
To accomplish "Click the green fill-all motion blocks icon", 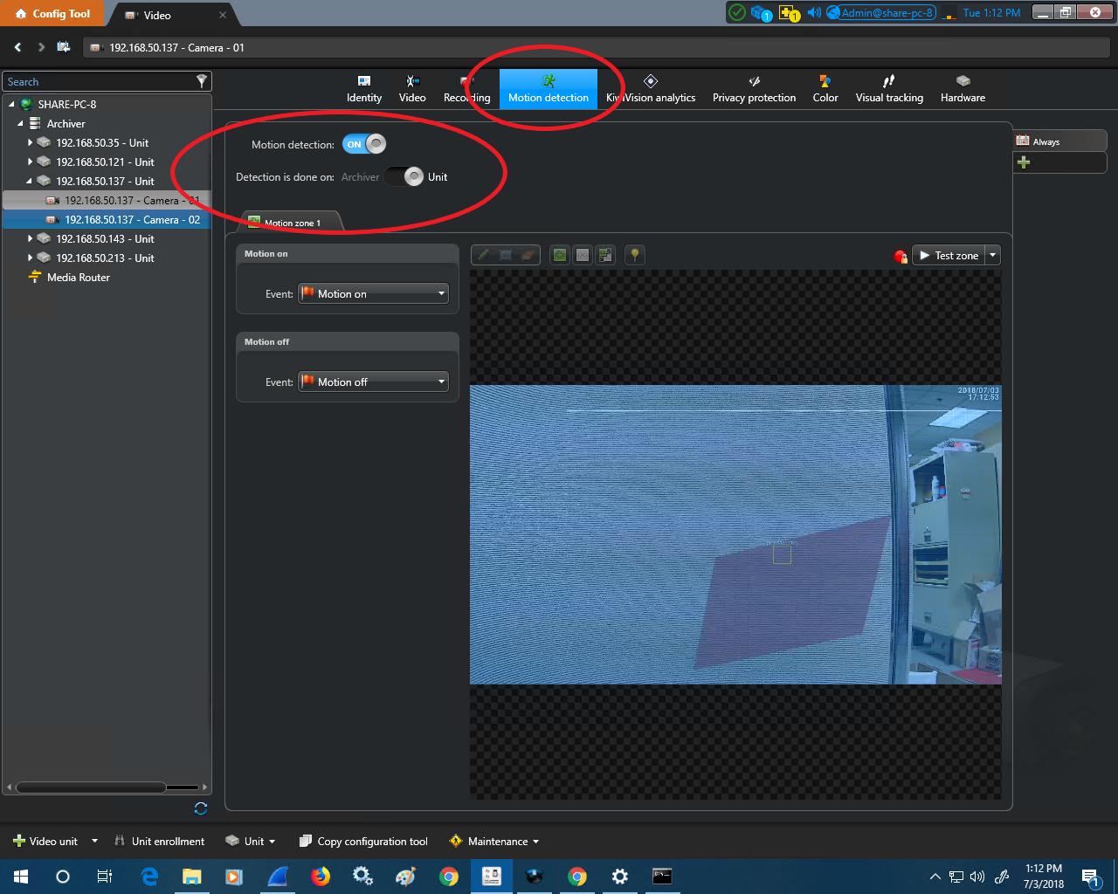I will [560, 255].
